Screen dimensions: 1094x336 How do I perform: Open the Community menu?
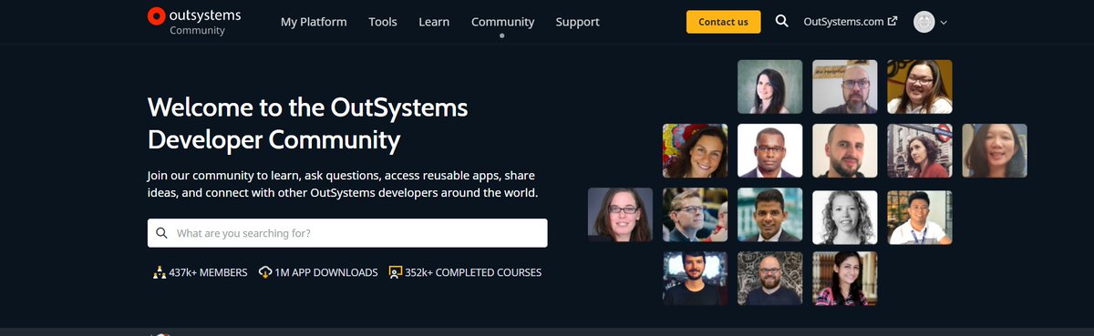[502, 22]
